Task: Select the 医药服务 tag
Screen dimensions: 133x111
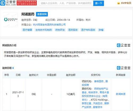Action: [x=73, y=30]
